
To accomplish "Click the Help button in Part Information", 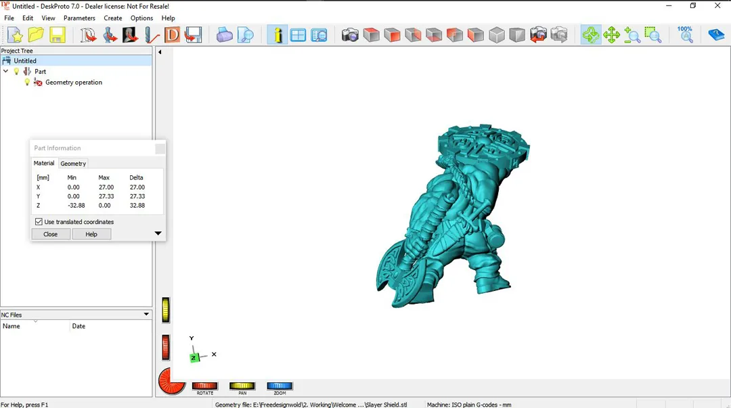I will [x=91, y=234].
